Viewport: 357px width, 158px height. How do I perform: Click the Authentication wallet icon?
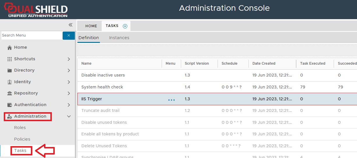tap(10, 105)
